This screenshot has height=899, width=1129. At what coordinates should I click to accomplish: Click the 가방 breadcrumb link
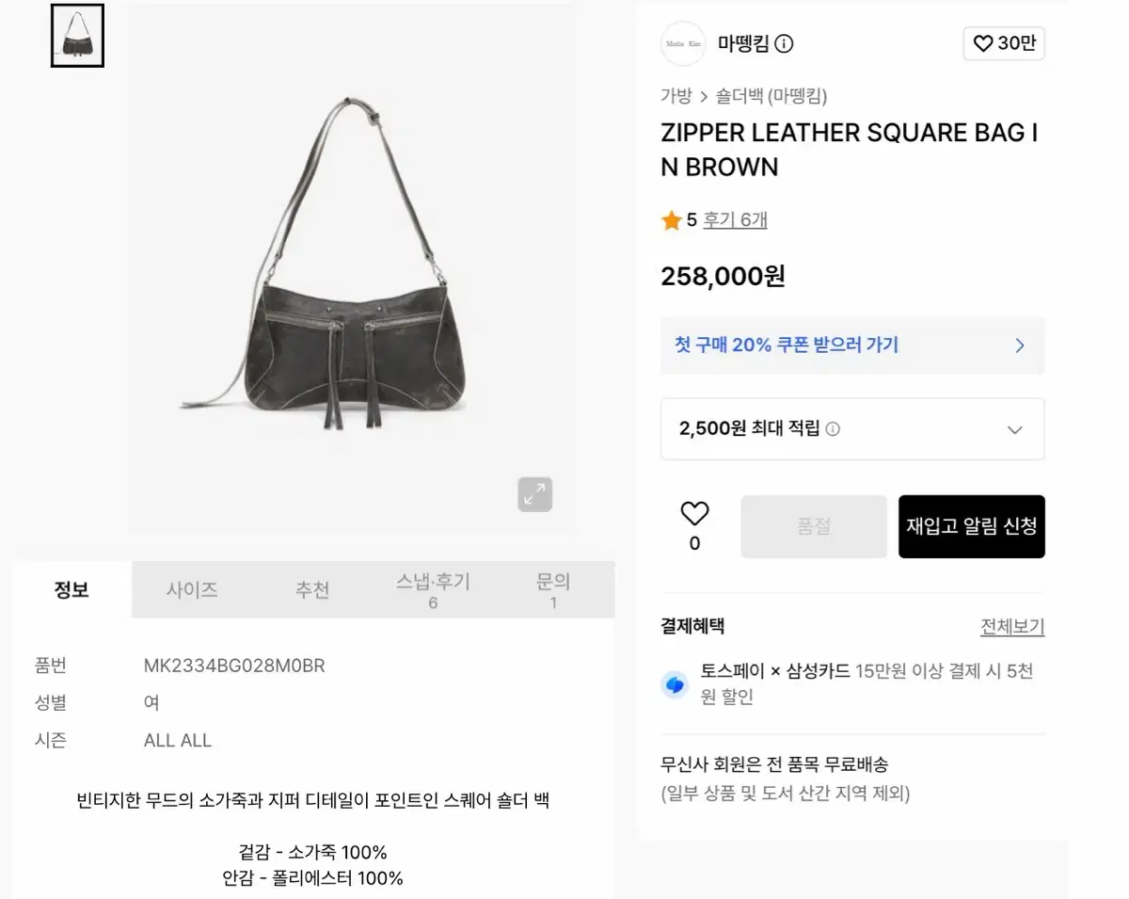coord(676,95)
